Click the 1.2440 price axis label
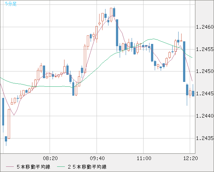The width and height of the screenshot is (214, 172). [205, 116]
